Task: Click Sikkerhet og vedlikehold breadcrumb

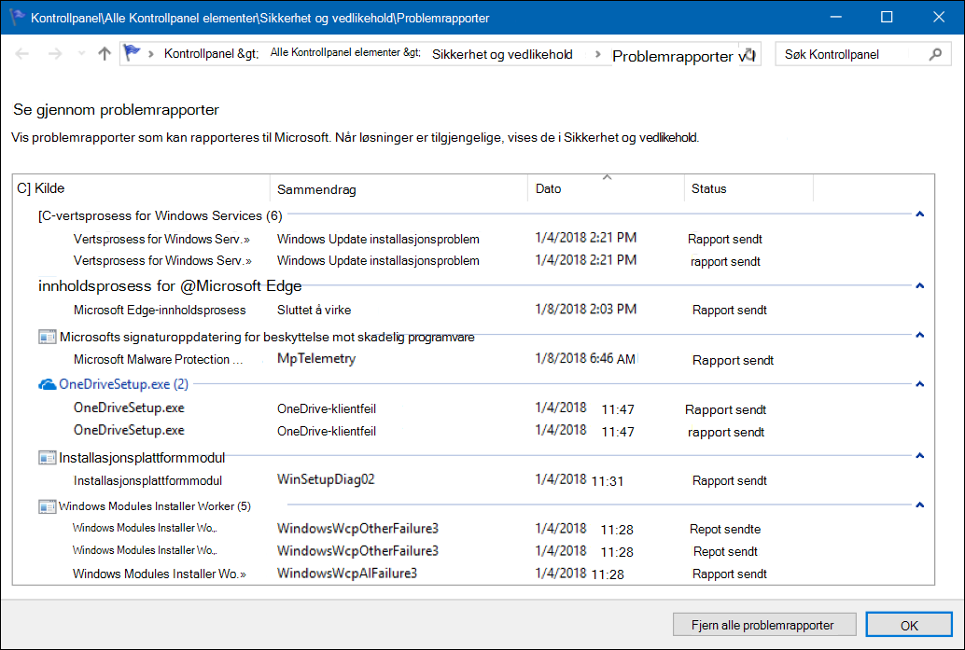Action: tap(502, 54)
